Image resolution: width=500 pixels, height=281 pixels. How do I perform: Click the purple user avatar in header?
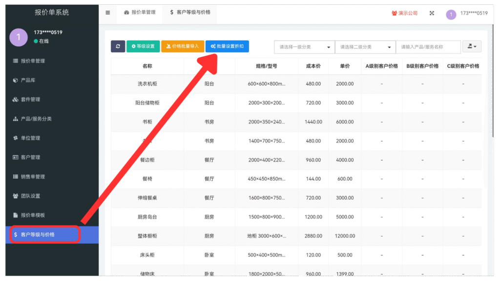click(x=451, y=15)
